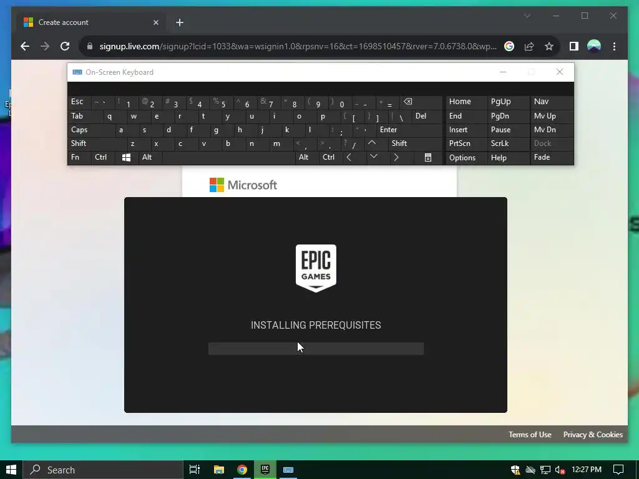The width and height of the screenshot is (639, 479).
Task: Open Terms of Use link
Action: pos(530,435)
